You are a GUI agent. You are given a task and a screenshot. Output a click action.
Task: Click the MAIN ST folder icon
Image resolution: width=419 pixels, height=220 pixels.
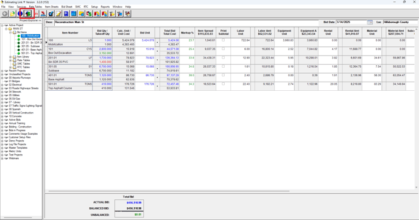point(10,29)
